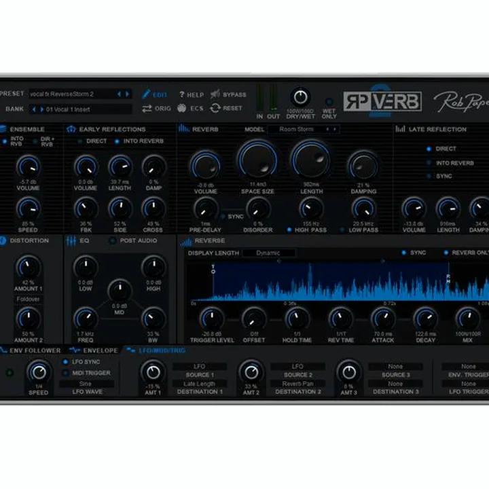This screenshot has width=489, height=489.
Task: Switch to LFO/MOD/TRIG tab
Action: coord(156,350)
